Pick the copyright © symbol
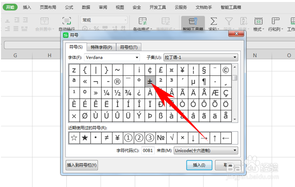This screenshot has height=187, width=295. (x=226, y=70)
